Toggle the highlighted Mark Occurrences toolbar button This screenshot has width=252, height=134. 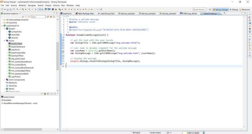pos(39,9)
